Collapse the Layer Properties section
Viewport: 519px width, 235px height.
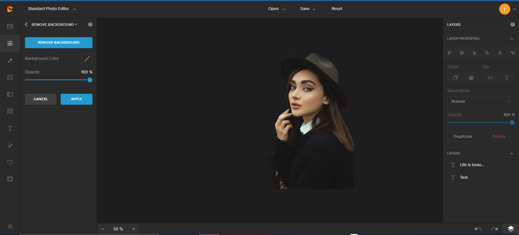(512, 39)
